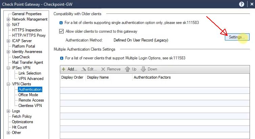Viewport: 255px width, 139px height.
Task: Select NAT label in the tree
Action: click(x=16, y=25)
